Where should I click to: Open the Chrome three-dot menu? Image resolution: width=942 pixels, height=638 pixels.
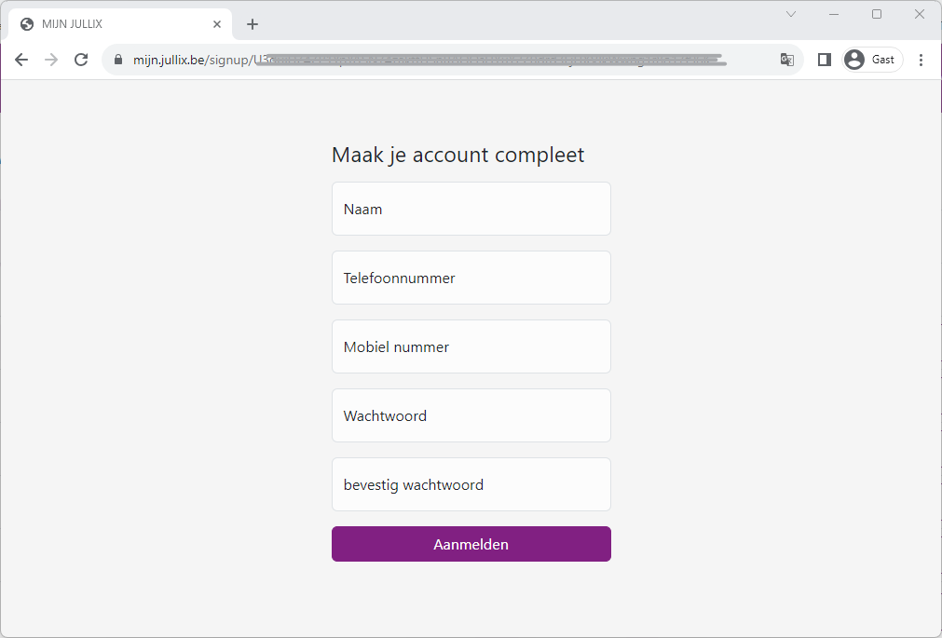(921, 60)
